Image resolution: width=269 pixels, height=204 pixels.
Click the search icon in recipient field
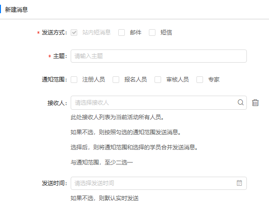[x=241, y=102]
